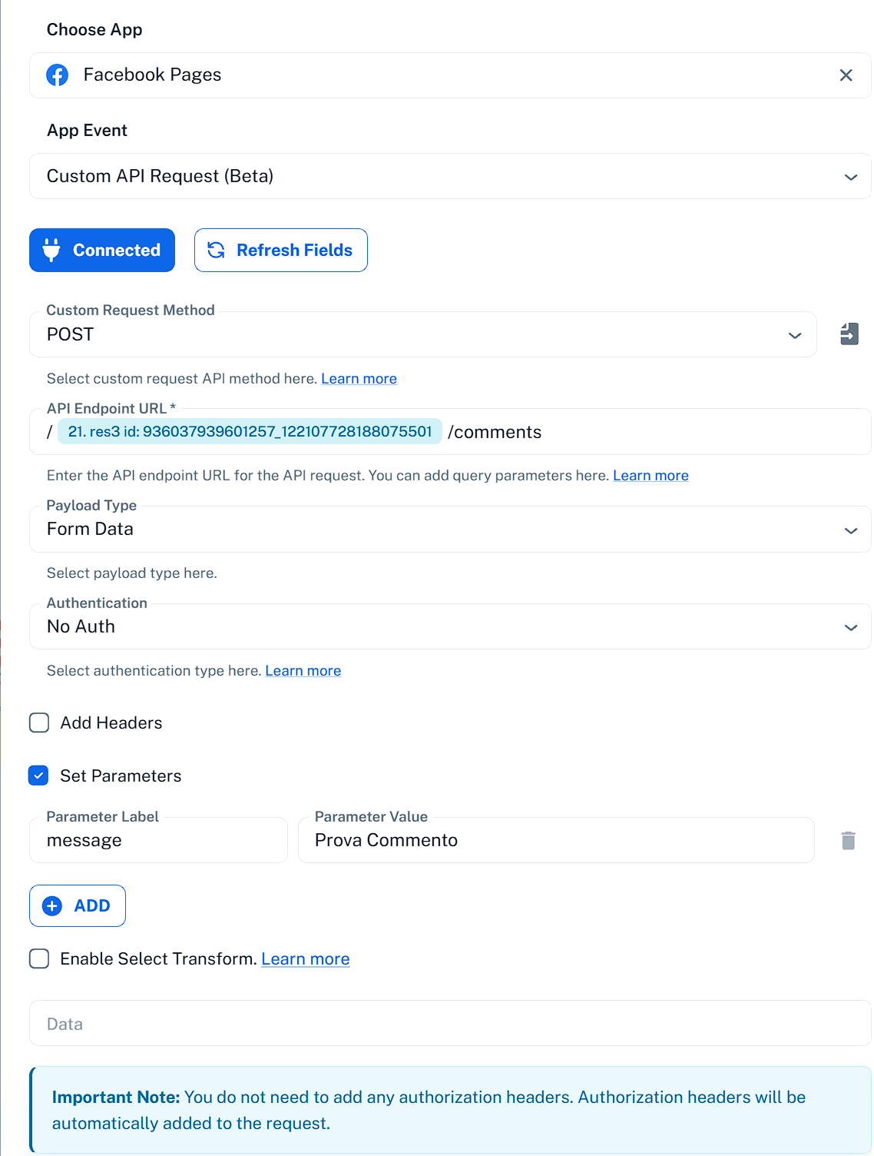This screenshot has width=874, height=1156.
Task: Open the App Event dropdown
Action: pos(450,176)
